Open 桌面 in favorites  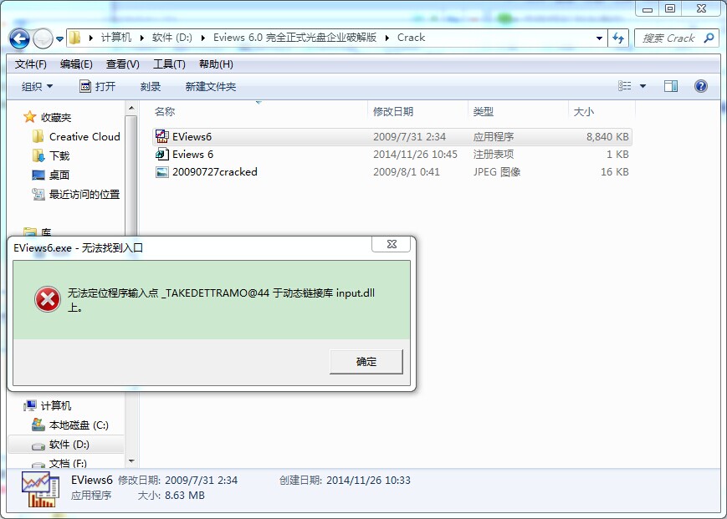[x=59, y=175]
